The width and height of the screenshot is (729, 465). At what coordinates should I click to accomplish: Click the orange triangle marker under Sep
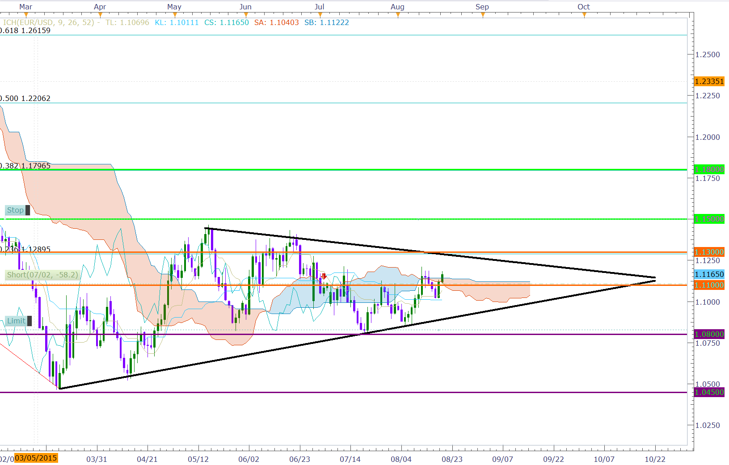pos(483,15)
